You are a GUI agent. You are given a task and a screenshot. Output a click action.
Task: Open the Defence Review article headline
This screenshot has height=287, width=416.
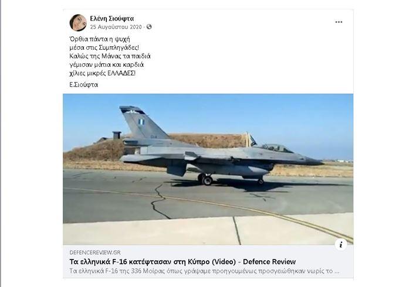[x=182, y=262]
